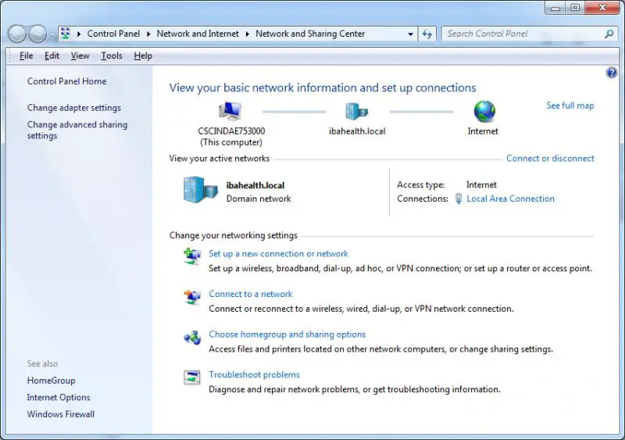Click the ibahealth.local network map icon
This screenshot has height=440, width=625.
357,111
